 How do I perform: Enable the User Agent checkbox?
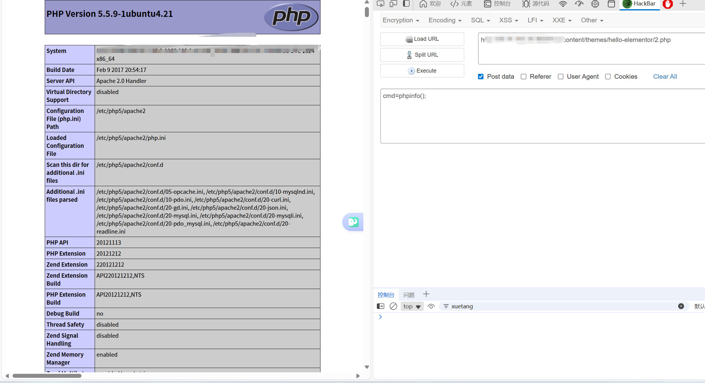[561, 77]
